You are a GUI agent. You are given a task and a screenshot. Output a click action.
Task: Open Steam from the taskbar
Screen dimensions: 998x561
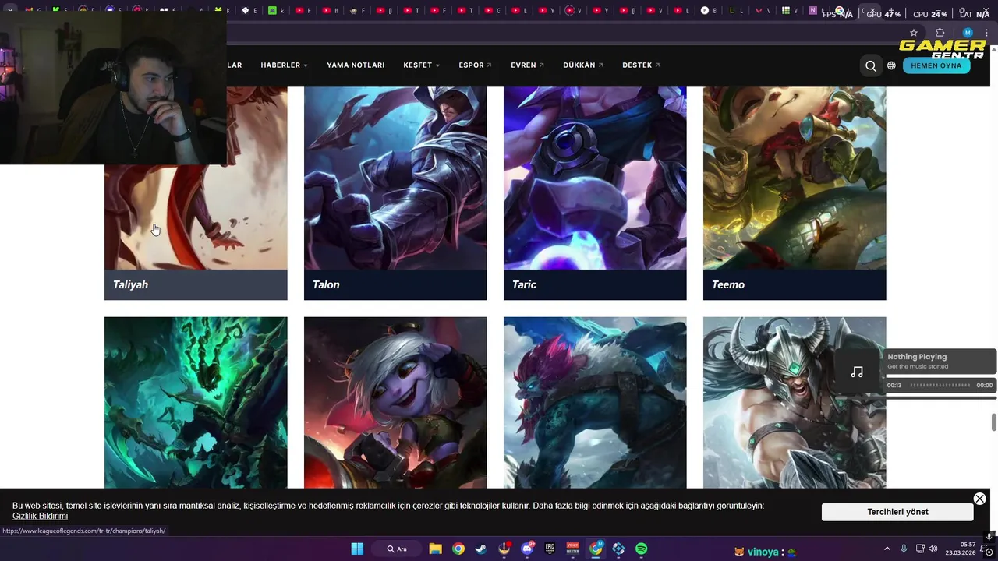click(x=481, y=549)
